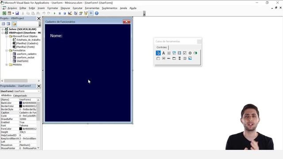The width and height of the screenshot is (283, 159).
Task: Click View Object icon in Project panel
Action: point(8,24)
